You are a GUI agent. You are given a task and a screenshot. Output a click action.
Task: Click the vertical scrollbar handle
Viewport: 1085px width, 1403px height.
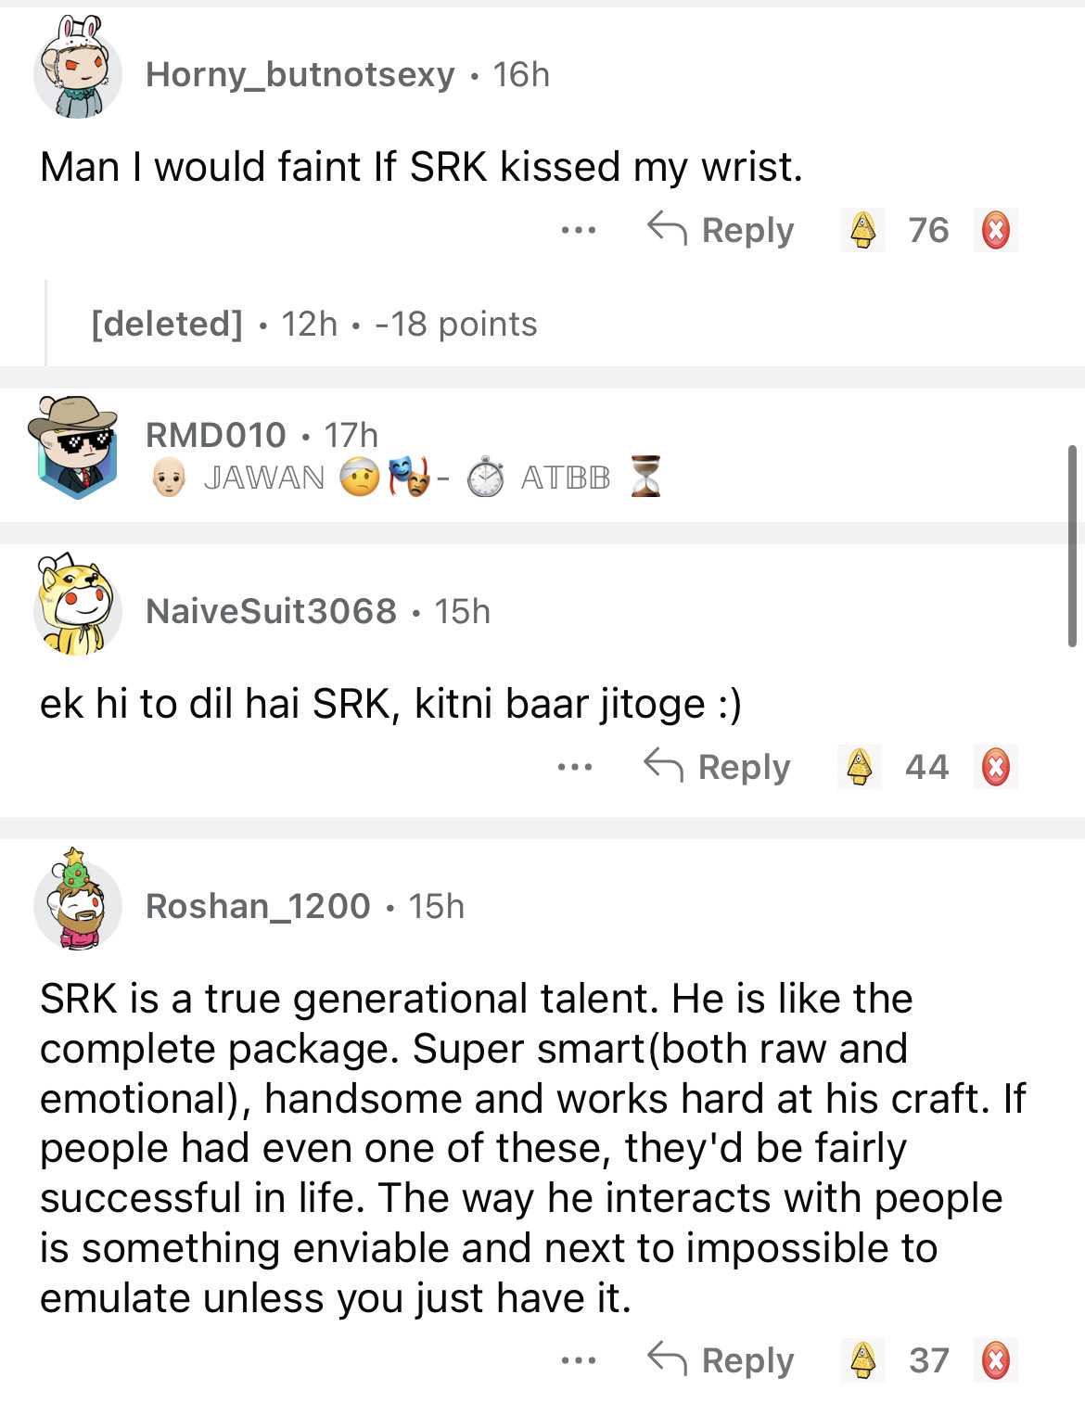1072,545
